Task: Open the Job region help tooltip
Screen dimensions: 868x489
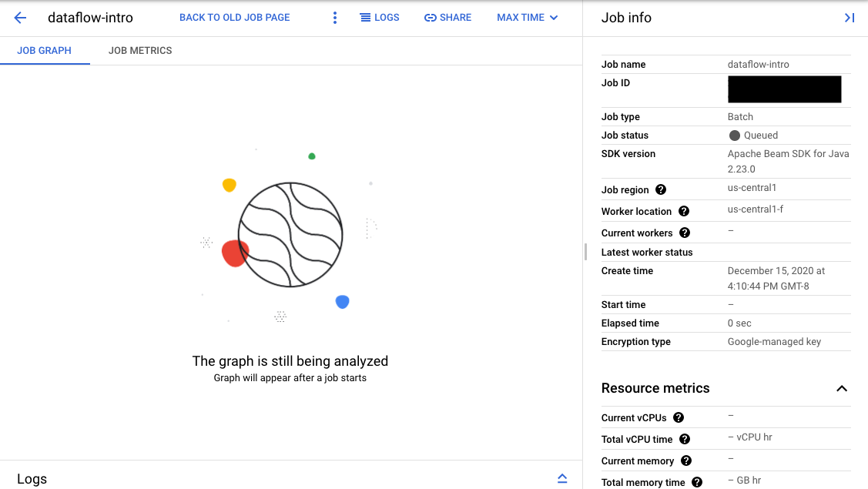Action: pos(660,189)
